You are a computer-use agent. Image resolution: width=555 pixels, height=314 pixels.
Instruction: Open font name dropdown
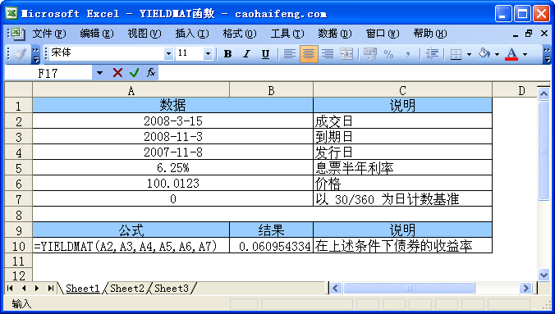pyautogui.click(x=169, y=54)
